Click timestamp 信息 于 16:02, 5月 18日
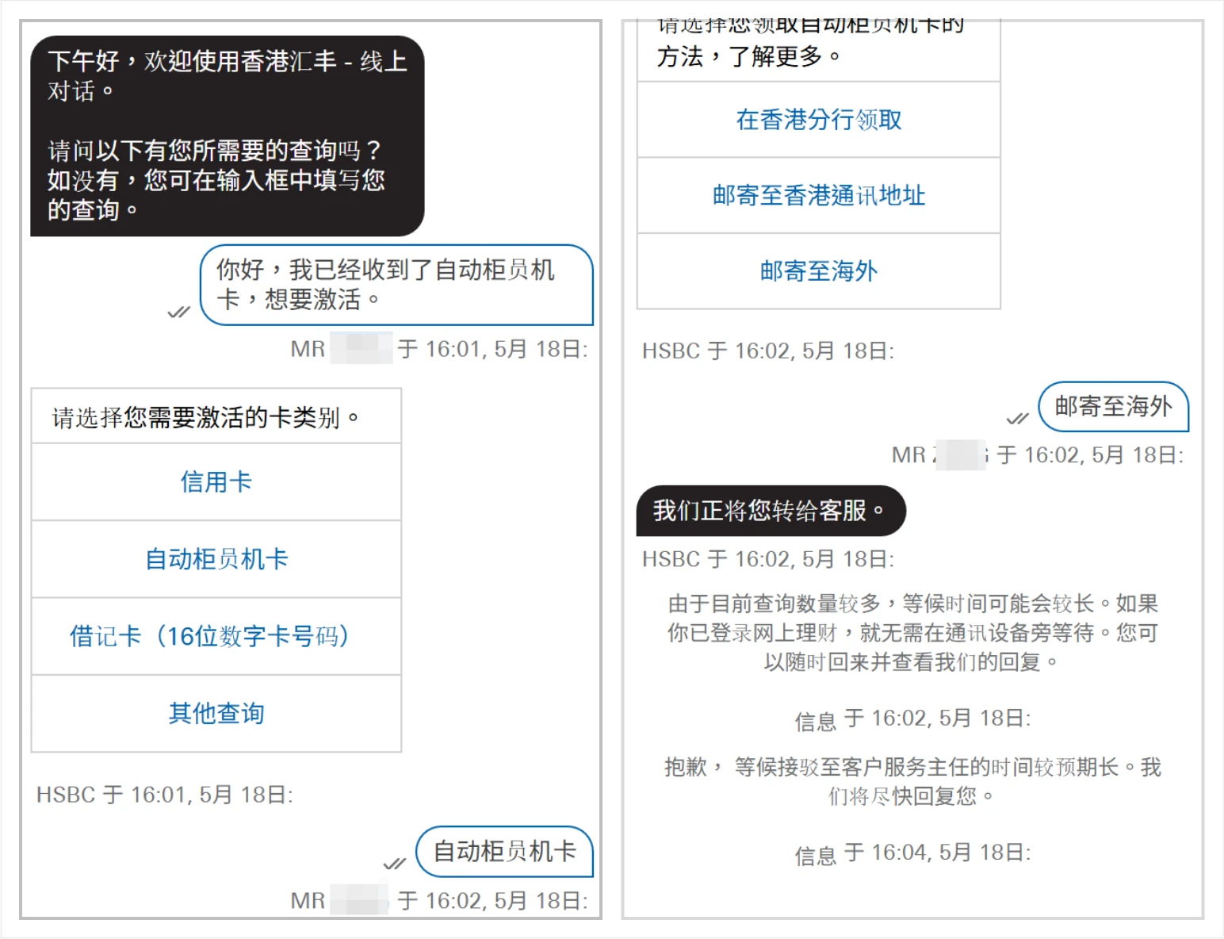The height and width of the screenshot is (939, 1224). pyautogui.click(x=912, y=719)
